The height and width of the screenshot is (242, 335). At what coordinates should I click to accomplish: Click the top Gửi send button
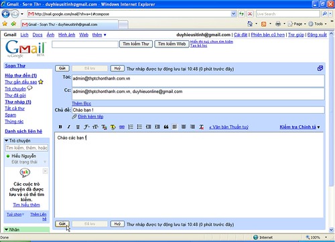tap(62, 68)
